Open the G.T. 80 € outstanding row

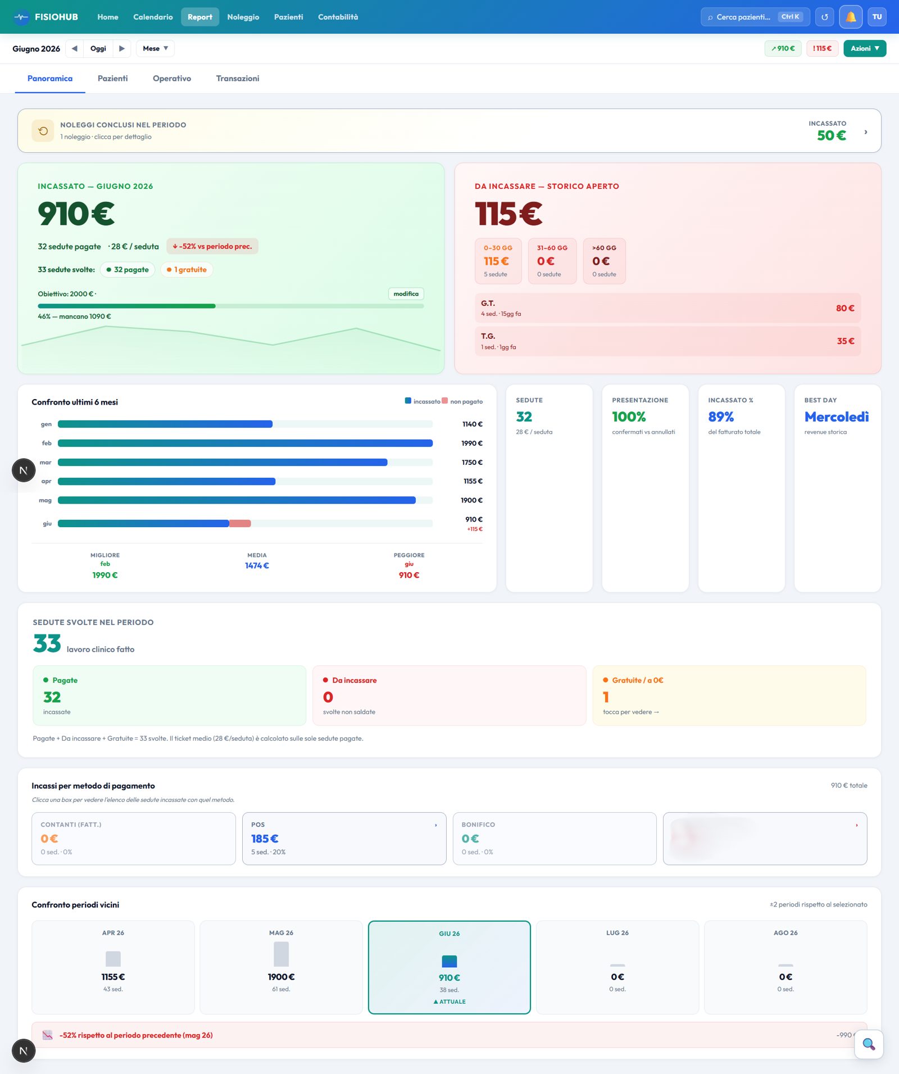pyautogui.click(x=668, y=308)
